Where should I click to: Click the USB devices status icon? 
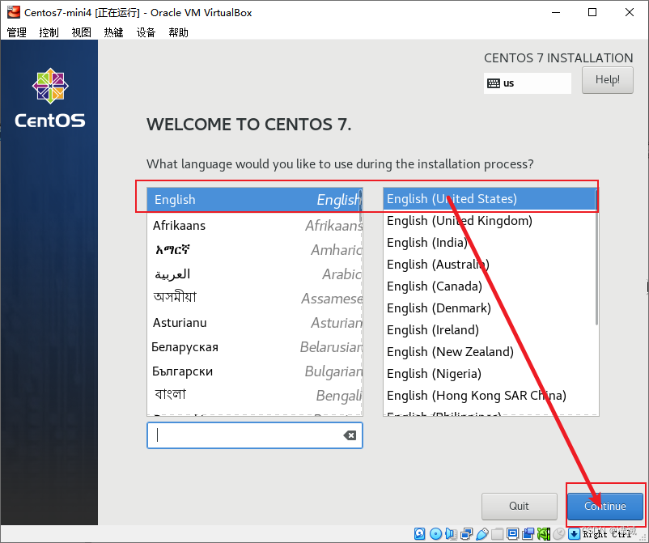[x=482, y=534]
